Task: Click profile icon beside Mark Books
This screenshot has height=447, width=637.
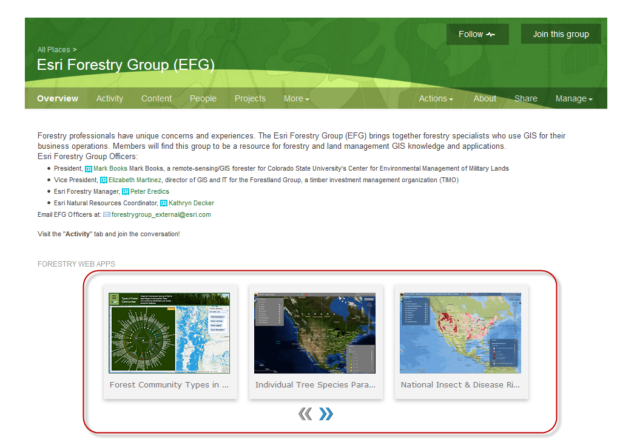Action: click(89, 169)
